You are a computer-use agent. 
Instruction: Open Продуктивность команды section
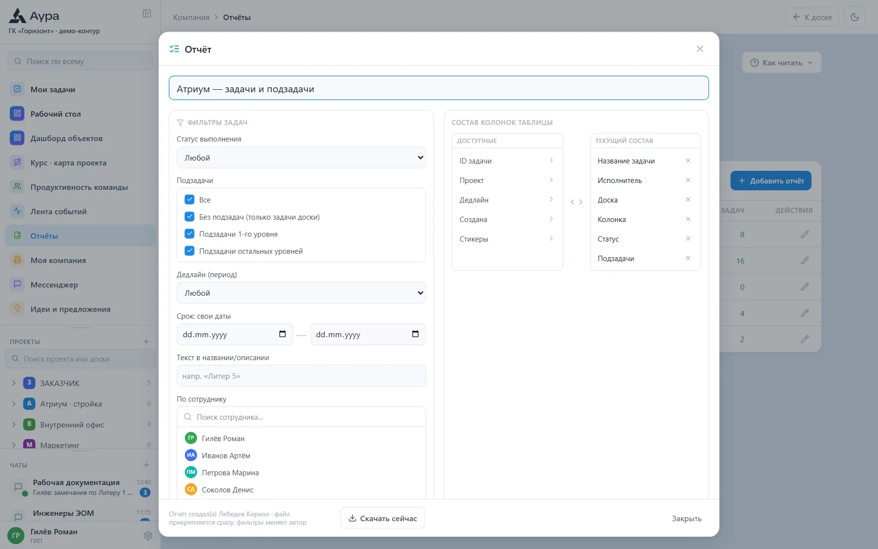(x=80, y=187)
